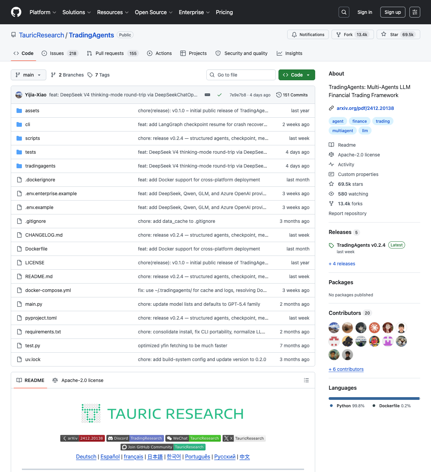This screenshot has height=472, width=431.
Task: Click the GitHub logo icon
Action: click(16, 12)
